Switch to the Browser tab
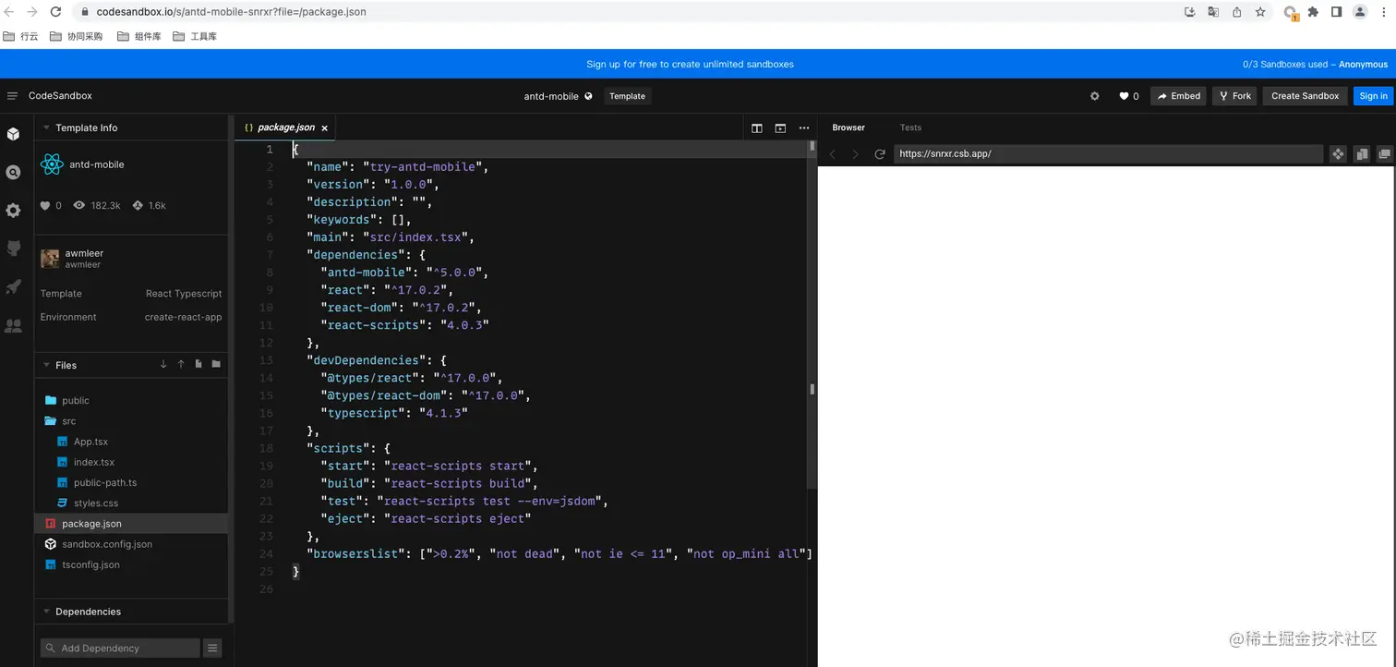This screenshot has height=667, width=1396. click(x=848, y=127)
